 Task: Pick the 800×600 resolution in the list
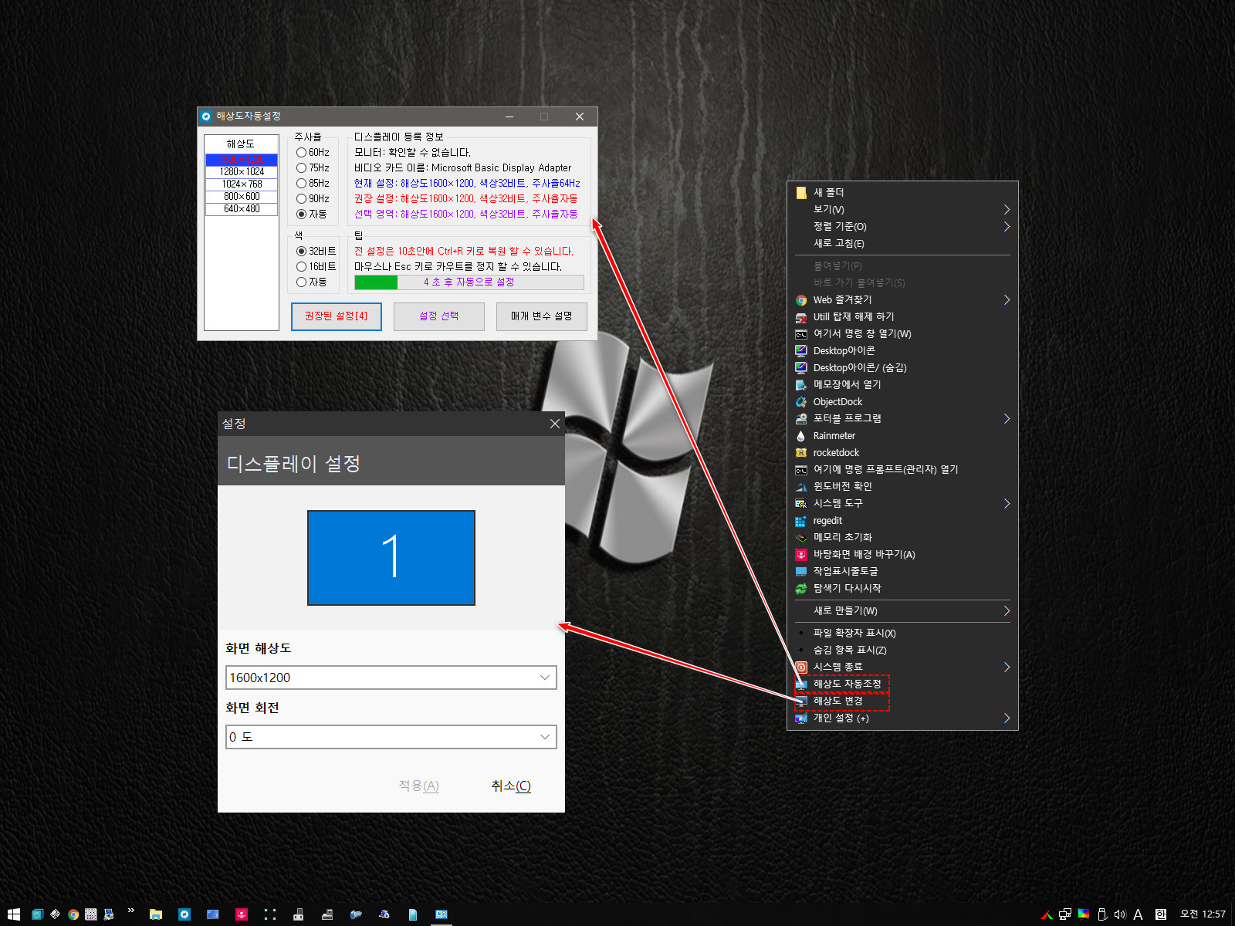pos(242,197)
